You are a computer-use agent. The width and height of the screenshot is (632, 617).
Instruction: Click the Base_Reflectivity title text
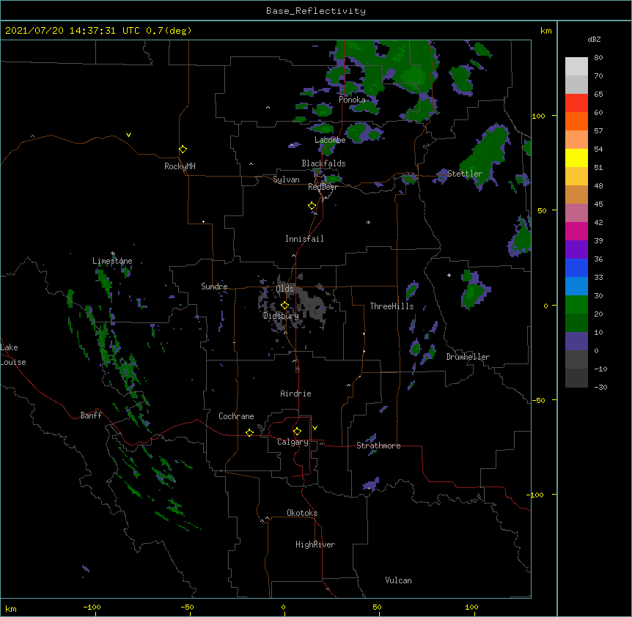click(316, 11)
